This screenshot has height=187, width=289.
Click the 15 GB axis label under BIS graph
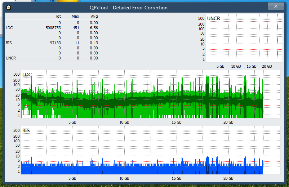[177, 178]
